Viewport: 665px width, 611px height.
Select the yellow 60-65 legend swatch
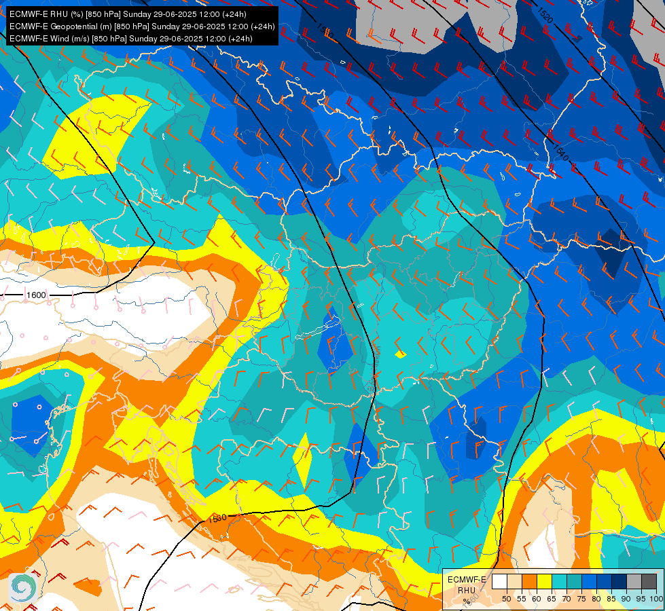[x=544, y=581]
